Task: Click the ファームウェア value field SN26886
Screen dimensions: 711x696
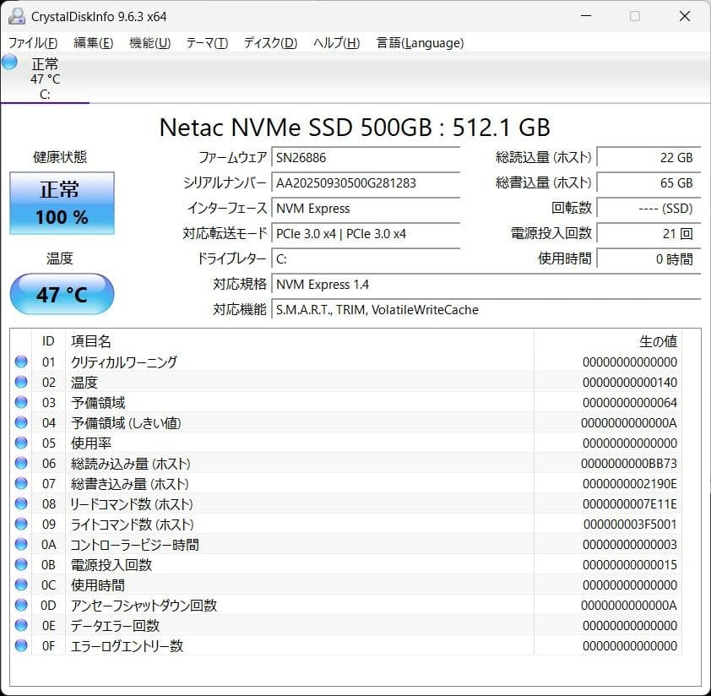Action: 363,157
